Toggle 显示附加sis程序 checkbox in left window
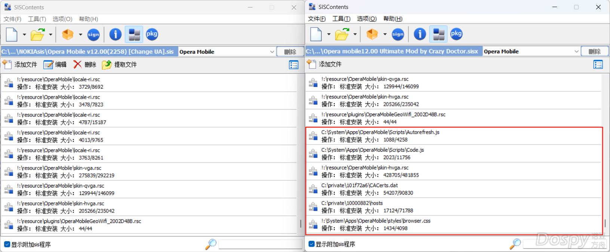The height and width of the screenshot is (252, 610). 7,245
